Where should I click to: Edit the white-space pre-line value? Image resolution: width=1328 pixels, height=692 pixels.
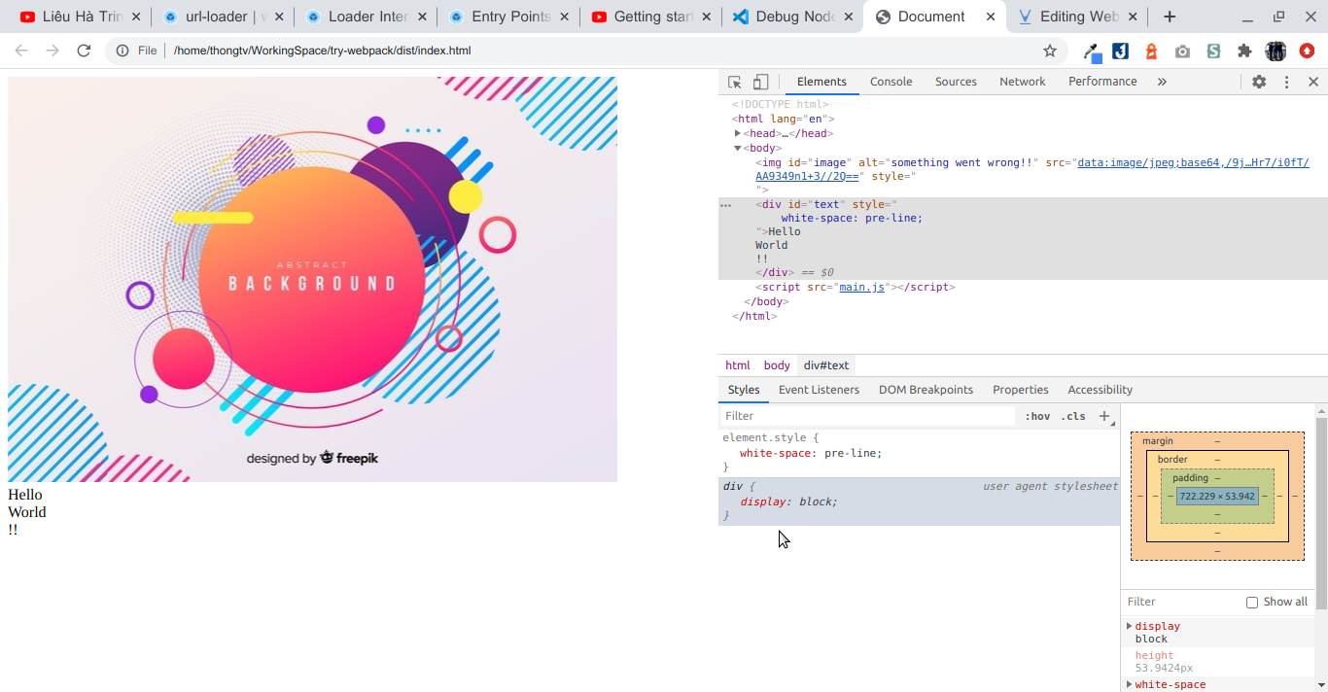(853, 453)
